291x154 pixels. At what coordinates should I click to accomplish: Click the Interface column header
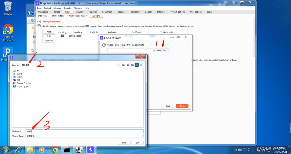[78, 32]
